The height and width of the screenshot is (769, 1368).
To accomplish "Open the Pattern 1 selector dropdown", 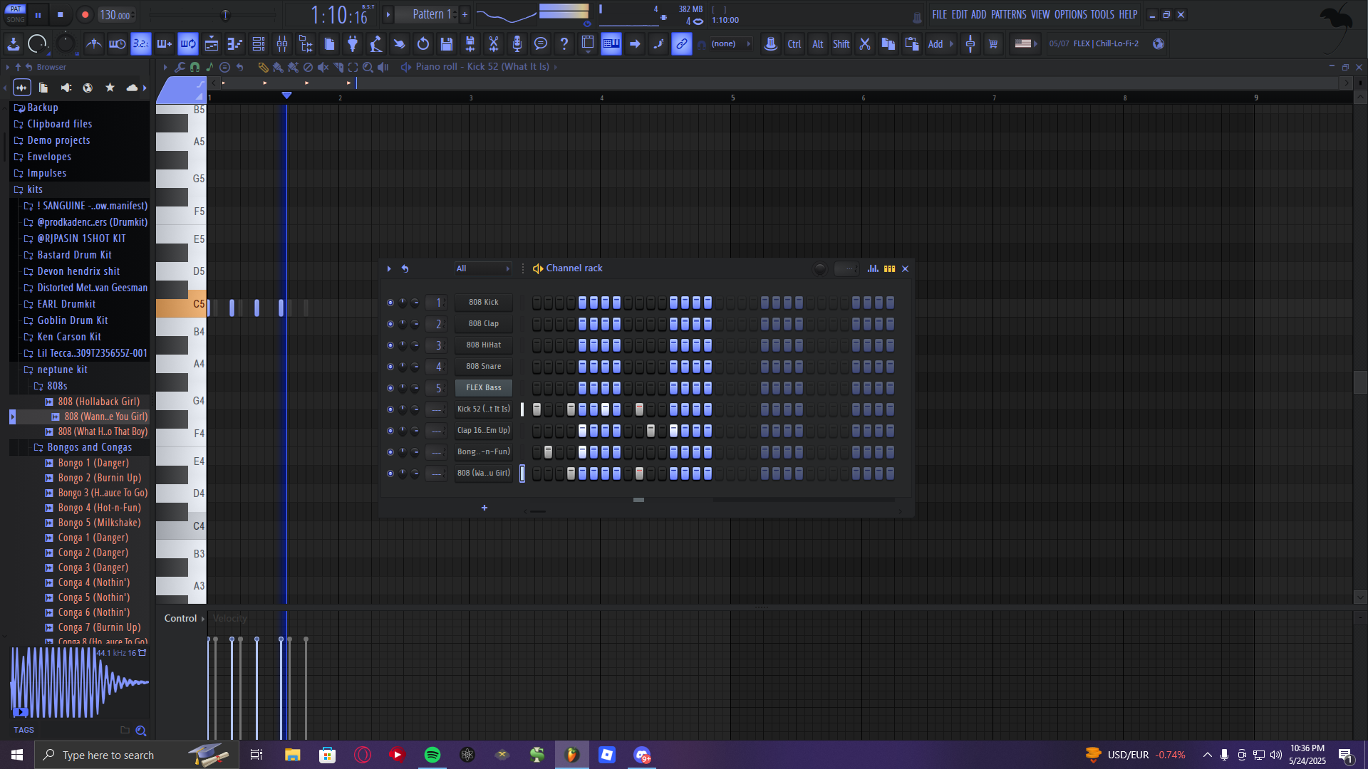I will pyautogui.click(x=431, y=14).
